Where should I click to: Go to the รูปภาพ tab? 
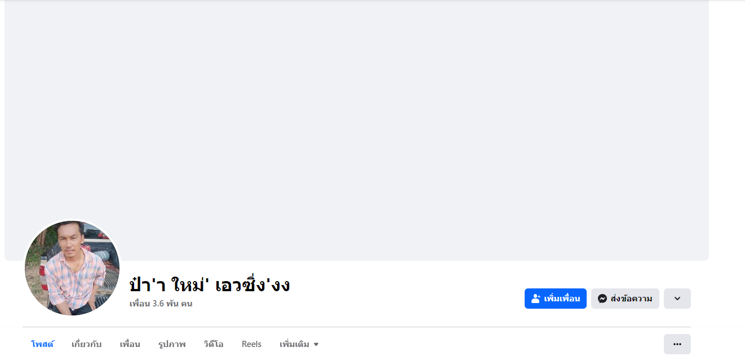point(172,344)
